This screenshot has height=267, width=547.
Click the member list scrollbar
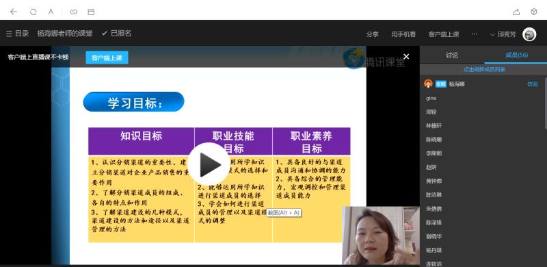(545, 101)
